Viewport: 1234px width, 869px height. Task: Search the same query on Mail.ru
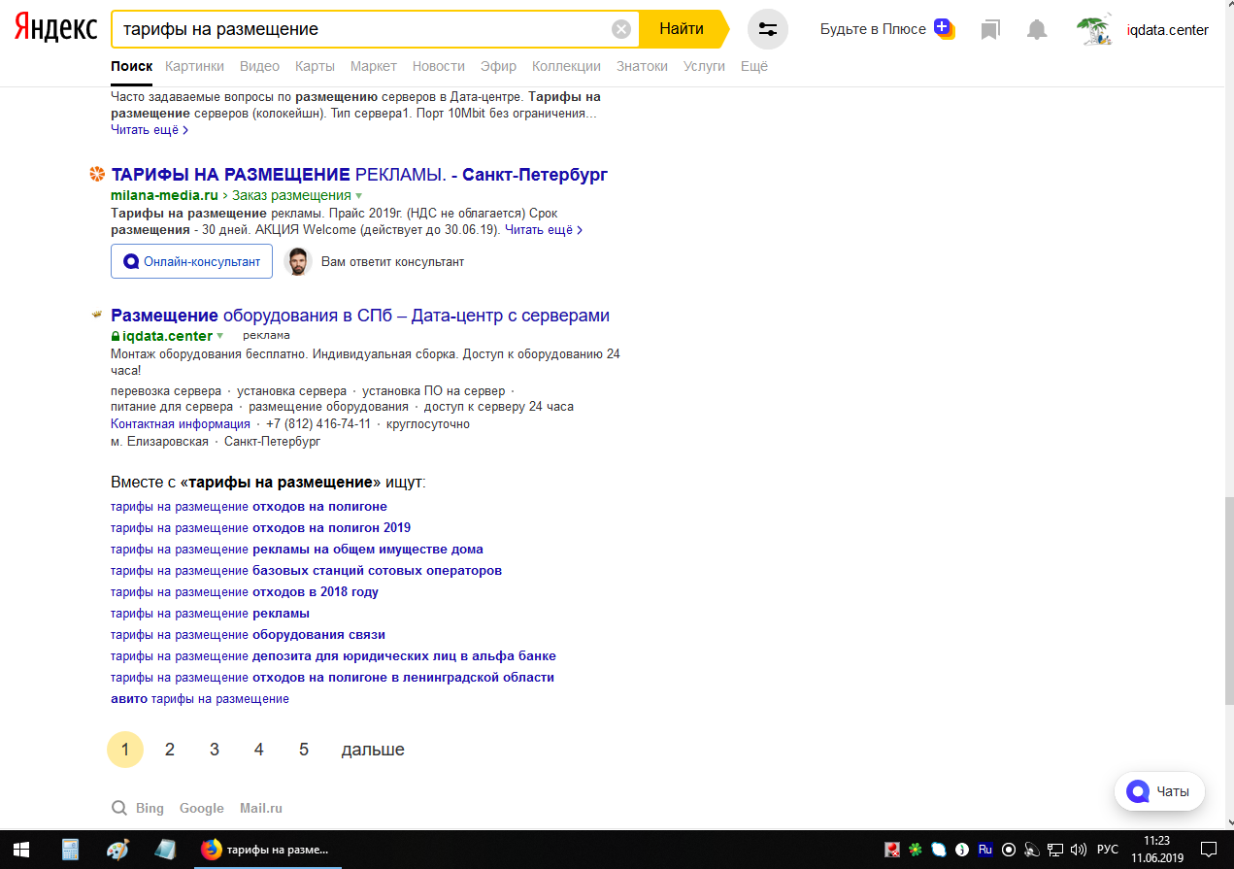(x=261, y=808)
